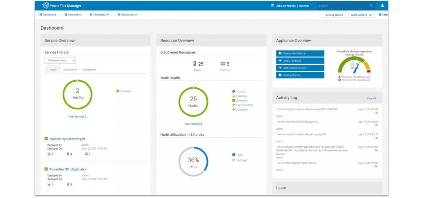Click the Deploy New Service button
This screenshot has width=423, height=198.
300,53
